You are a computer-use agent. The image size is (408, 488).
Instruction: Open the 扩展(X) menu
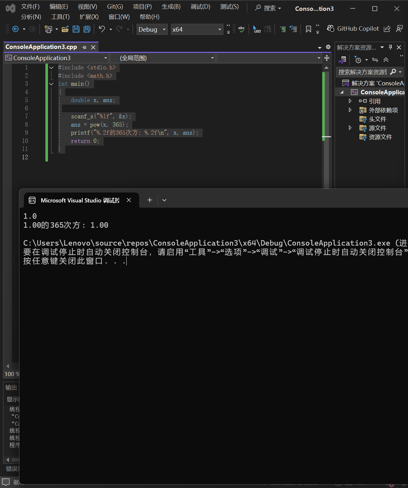[89, 17]
